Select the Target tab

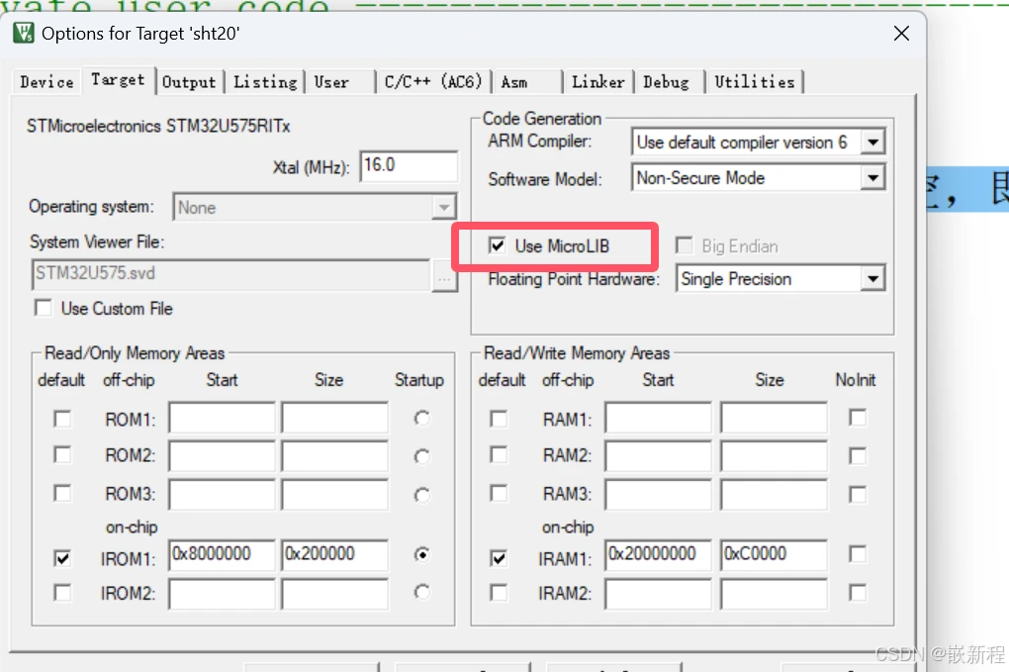pos(118,80)
